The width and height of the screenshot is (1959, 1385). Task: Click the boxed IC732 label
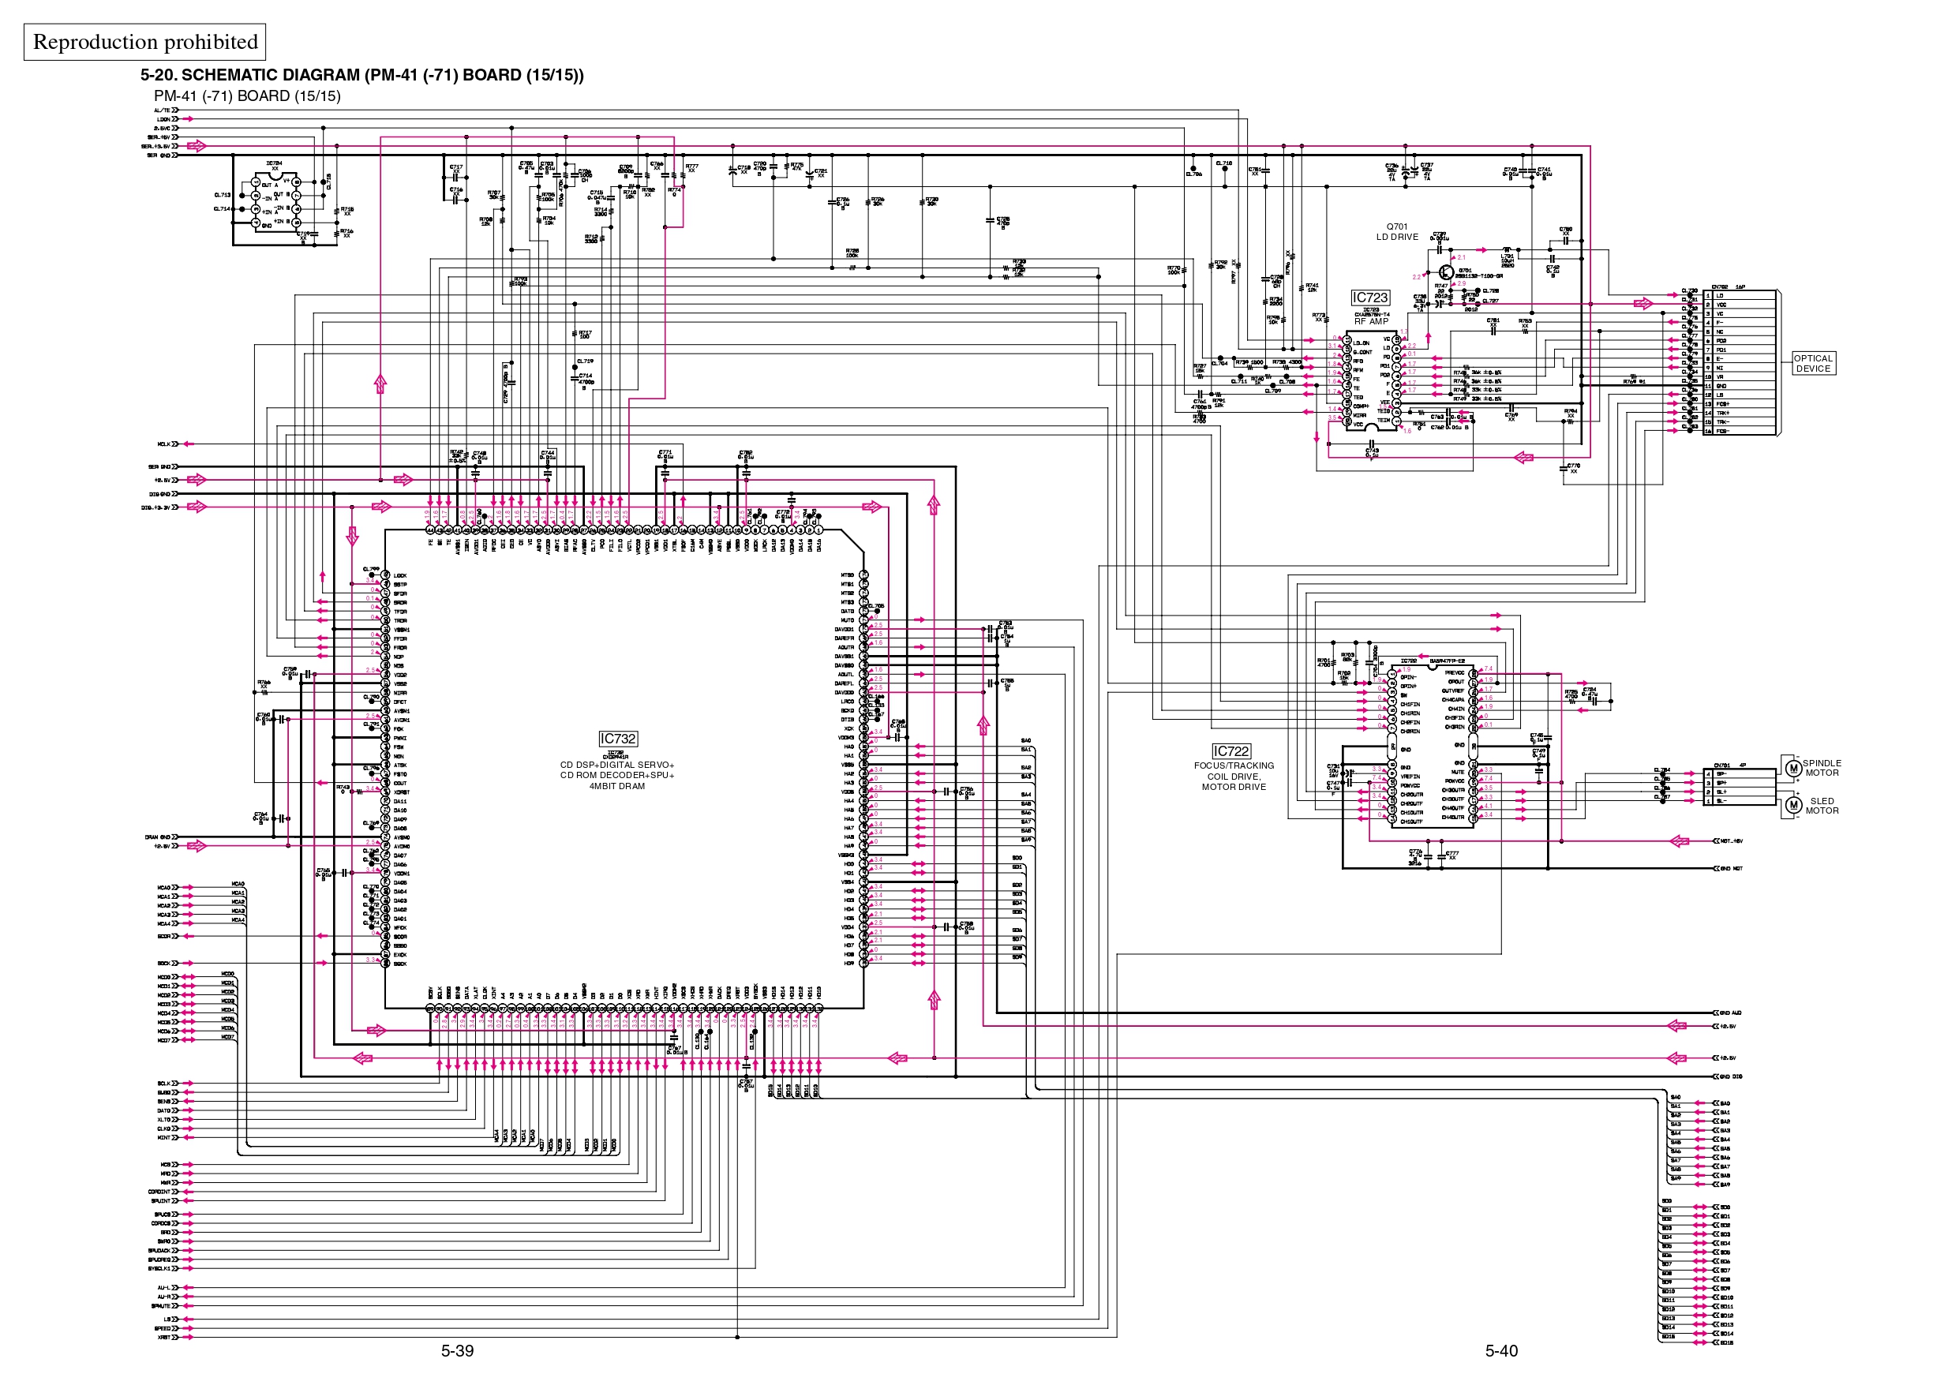coord(618,739)
